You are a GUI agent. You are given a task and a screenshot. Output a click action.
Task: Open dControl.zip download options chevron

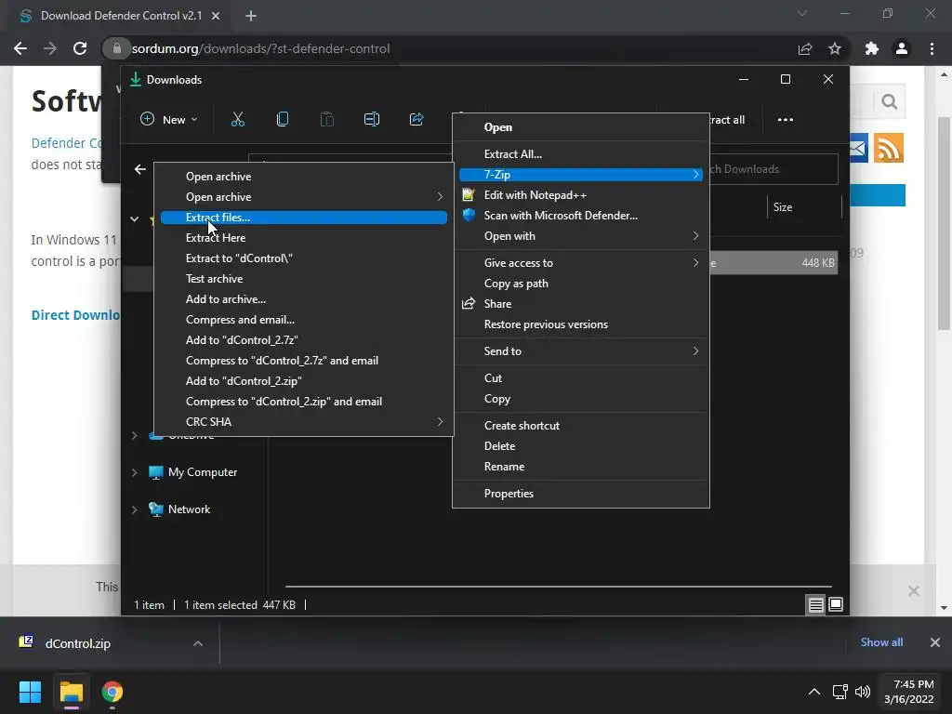pos(198,643)
